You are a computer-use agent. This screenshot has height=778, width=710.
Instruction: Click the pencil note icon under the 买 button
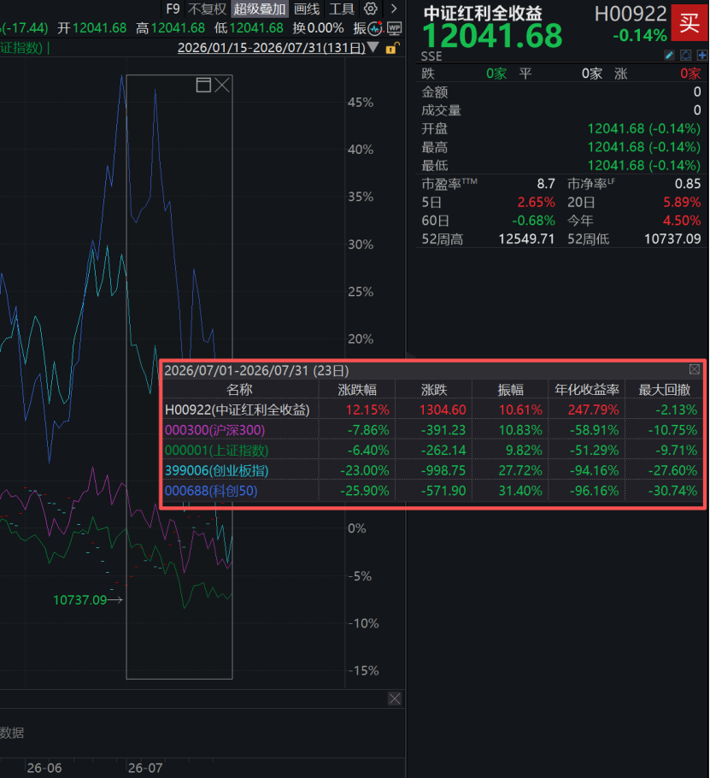coord(669,55)
